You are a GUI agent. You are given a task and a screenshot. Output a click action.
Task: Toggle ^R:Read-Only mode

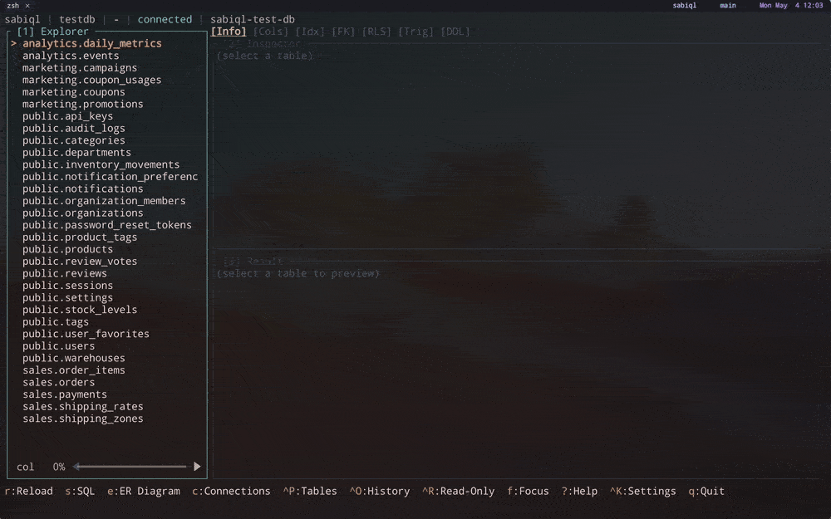(458, 492)
